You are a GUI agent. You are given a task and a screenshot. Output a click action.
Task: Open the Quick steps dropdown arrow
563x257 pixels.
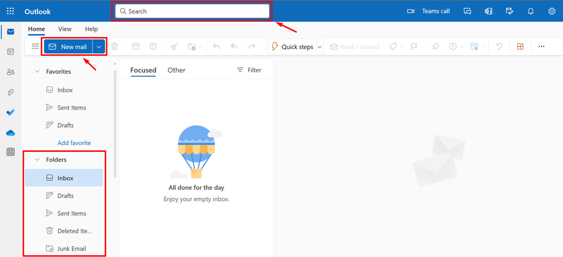(319, 47)
